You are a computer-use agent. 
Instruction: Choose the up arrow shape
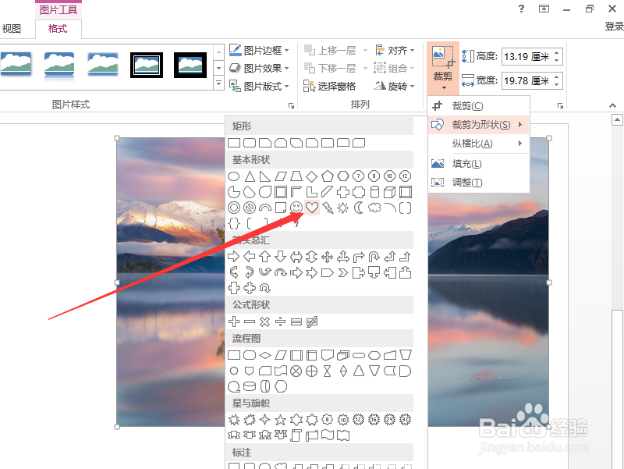(264, 257)
